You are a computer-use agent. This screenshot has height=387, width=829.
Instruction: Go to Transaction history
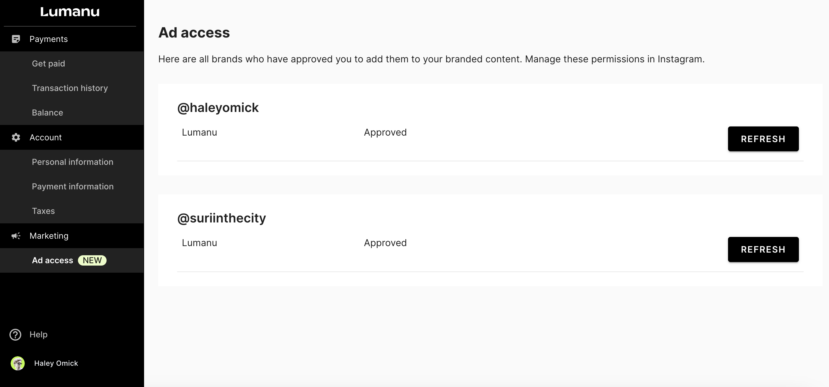pos(70,88)
